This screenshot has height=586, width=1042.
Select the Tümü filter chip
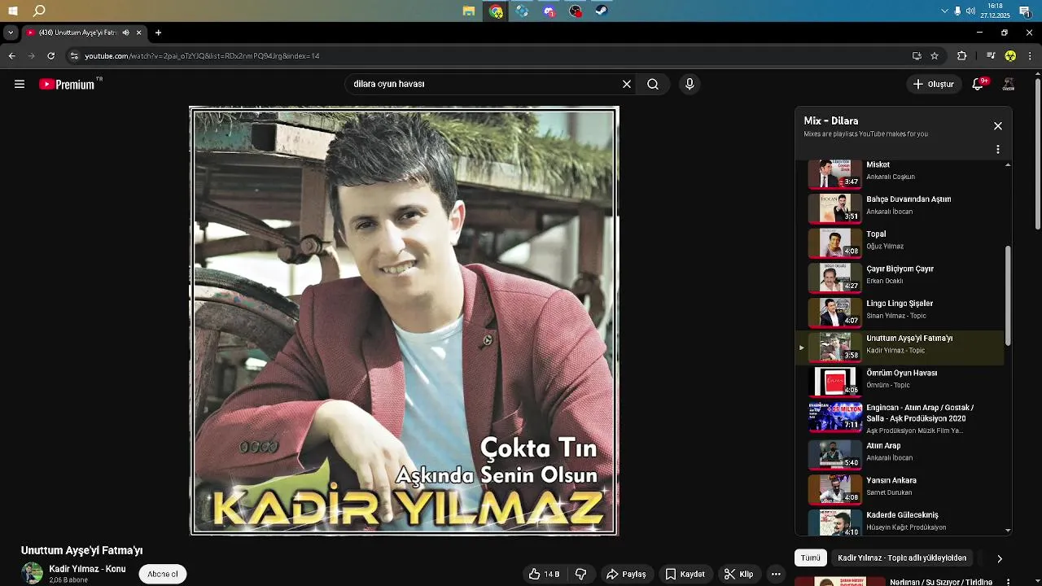811,558
